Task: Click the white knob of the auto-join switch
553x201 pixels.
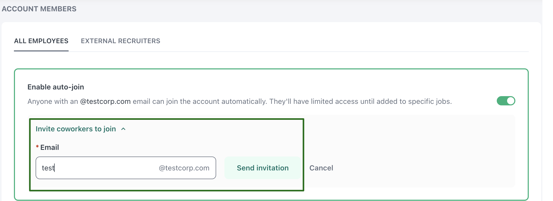Action: click(x=510, y=101)
